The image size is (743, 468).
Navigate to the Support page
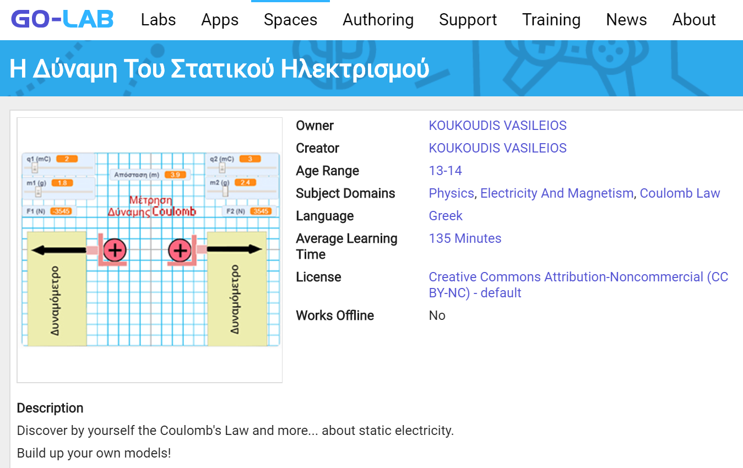[x=468, y=20]
